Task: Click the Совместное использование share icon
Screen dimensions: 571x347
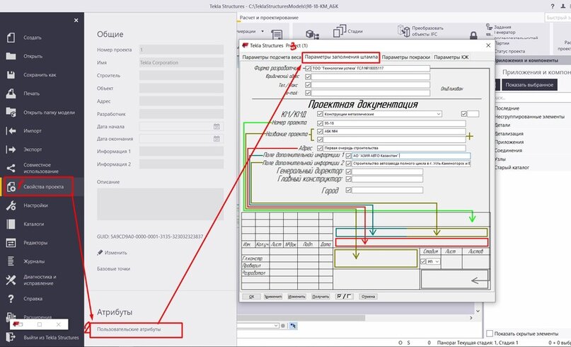Action: pyautogui.click(x=11, y=168)
